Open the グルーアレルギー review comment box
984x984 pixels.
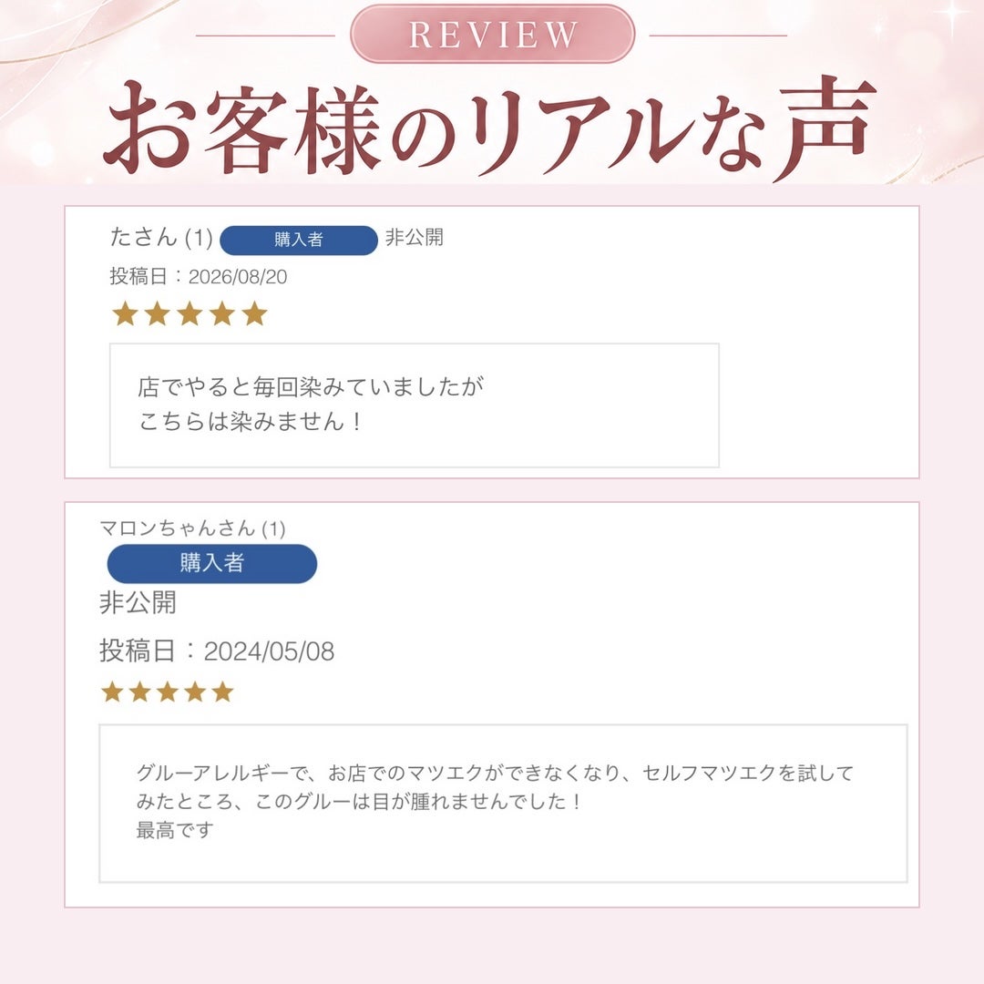click(x=503, y=804)
